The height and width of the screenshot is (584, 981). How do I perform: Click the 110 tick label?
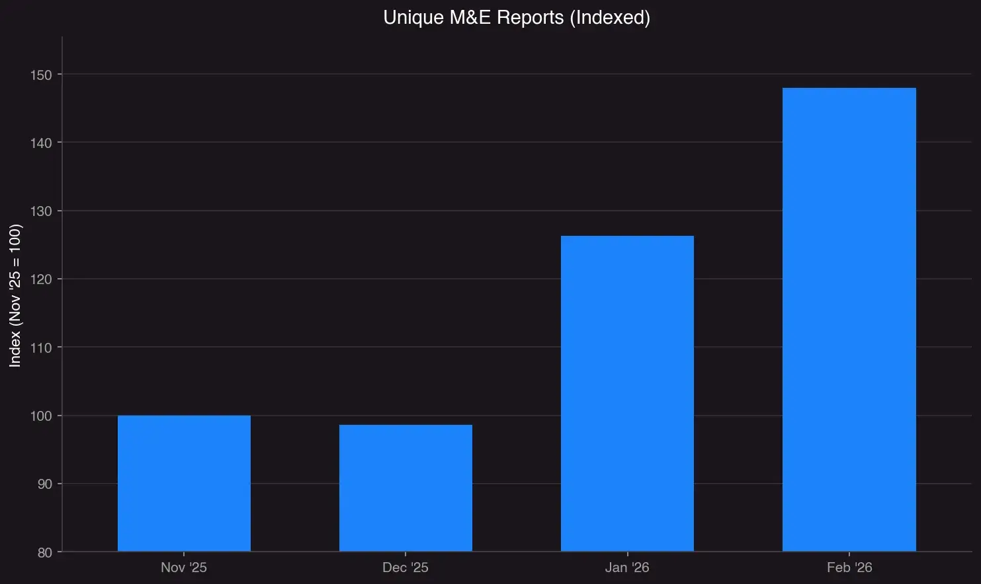click(44, 348)
